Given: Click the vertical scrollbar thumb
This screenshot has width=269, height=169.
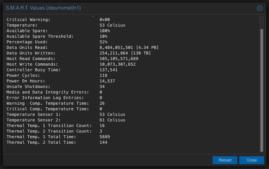Looking at the screenshot, I should coord(262,90).
